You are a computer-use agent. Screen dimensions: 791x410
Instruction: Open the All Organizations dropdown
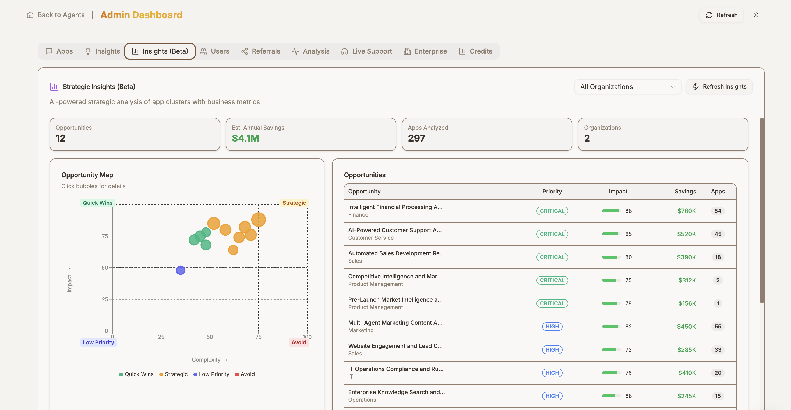tap(627, 87)
